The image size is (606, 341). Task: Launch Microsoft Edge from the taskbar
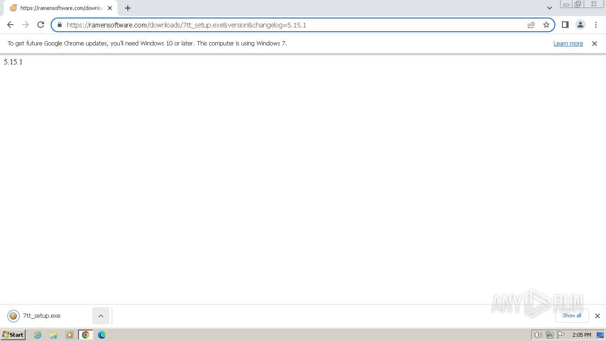(102, 335)
